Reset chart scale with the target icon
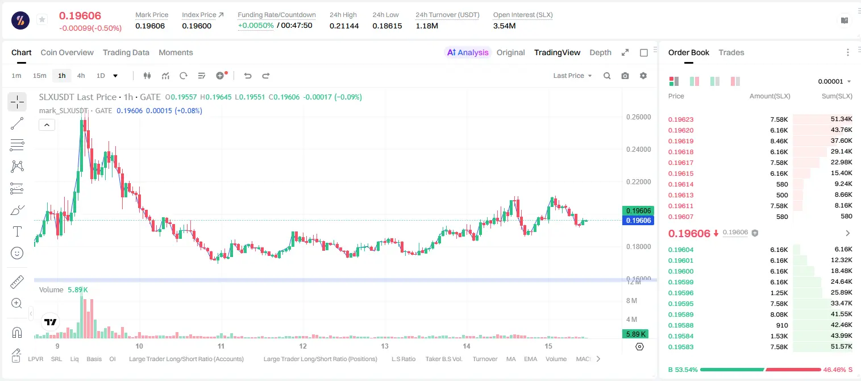 coord(640,346)
